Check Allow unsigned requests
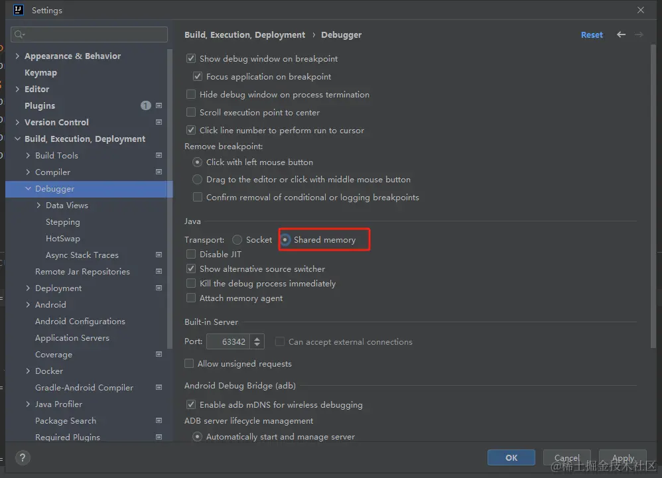662x478 pixels. pos(189,363)
